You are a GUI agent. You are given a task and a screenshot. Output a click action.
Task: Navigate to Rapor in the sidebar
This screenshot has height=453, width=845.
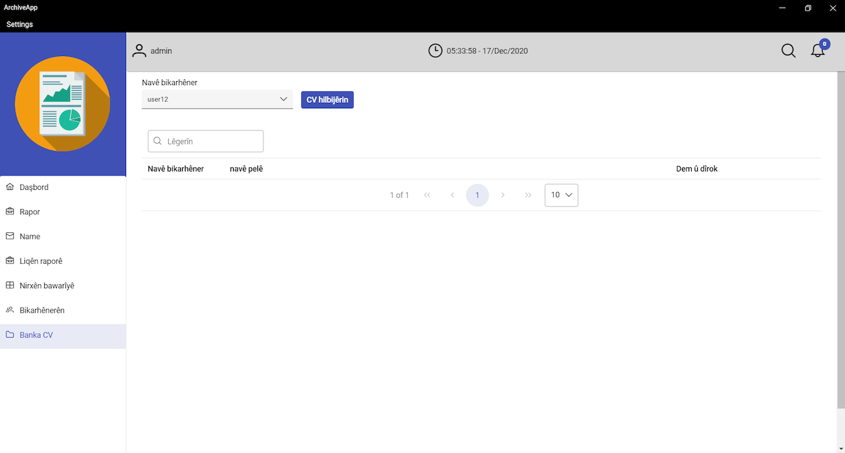(30, 212)
